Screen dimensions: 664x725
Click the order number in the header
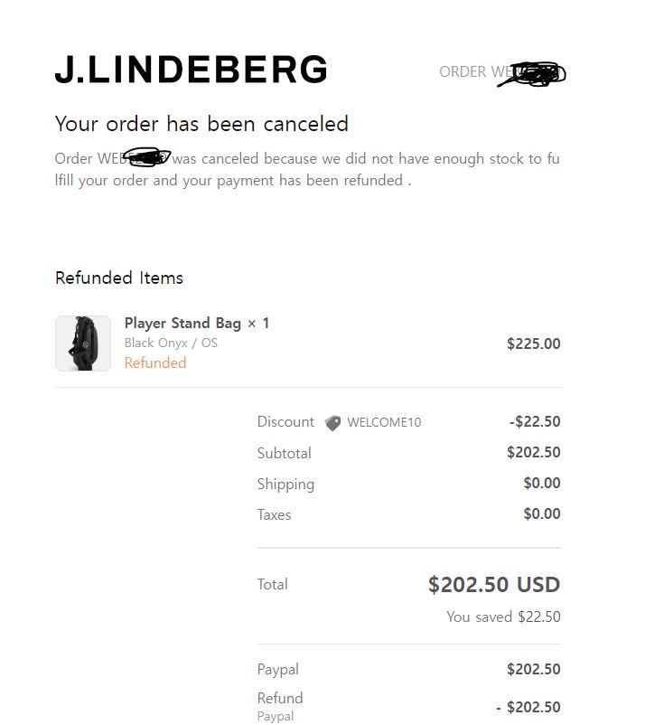(x=501, y=72)
